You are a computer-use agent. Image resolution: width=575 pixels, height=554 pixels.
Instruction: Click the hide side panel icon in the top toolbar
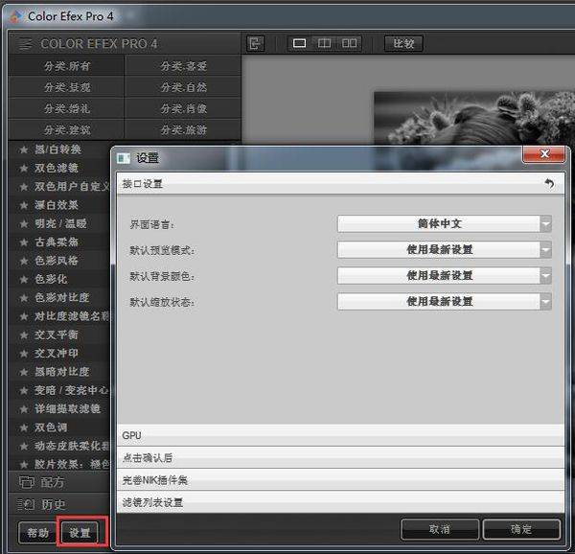255,44
